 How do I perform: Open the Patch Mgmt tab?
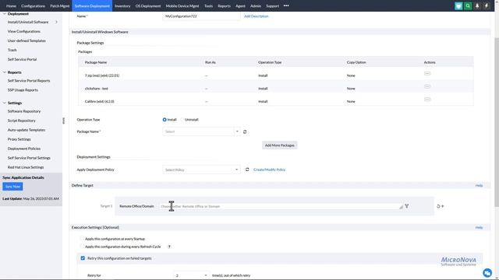point(59,5)
